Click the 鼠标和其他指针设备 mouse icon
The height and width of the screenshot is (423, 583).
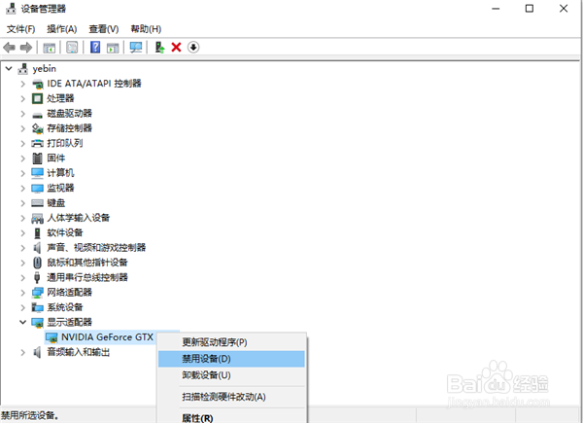coord(37,263)
